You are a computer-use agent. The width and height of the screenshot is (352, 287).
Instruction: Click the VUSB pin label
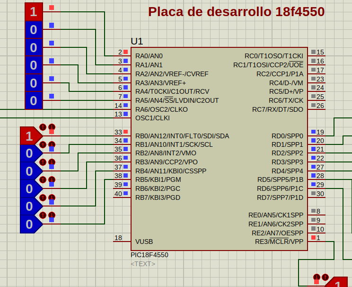(x=144, y=242)
